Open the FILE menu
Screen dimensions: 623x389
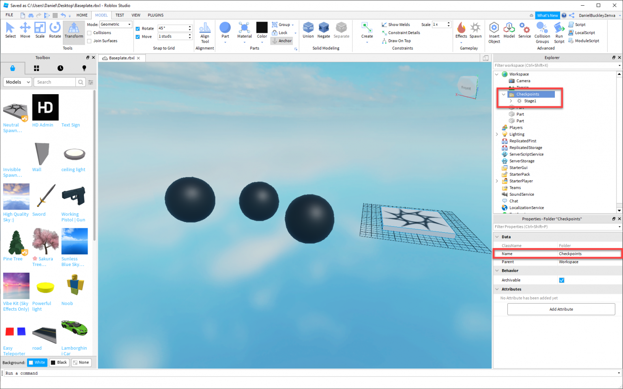[9, 15]
